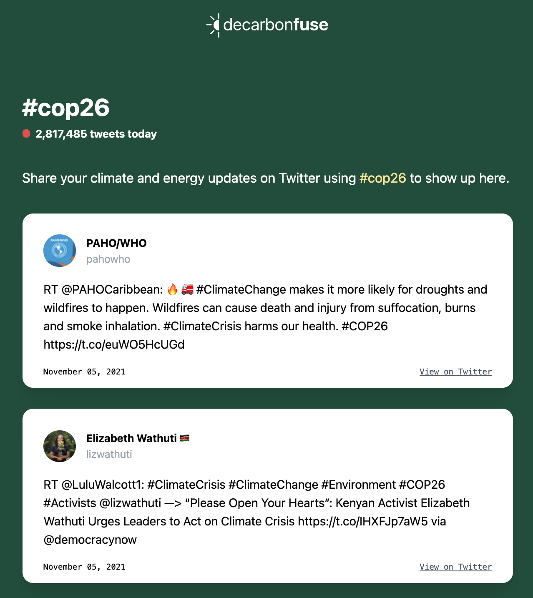Select the lizwathuti username handle
This screenshot has height=598, width=533.
click(109, 454)
